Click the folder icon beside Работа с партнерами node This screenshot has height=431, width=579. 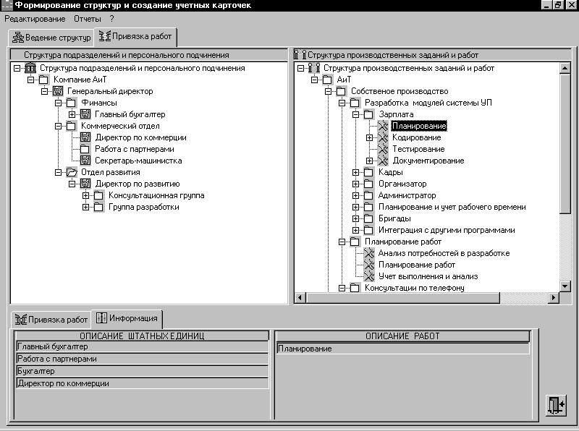pos(85,149)
